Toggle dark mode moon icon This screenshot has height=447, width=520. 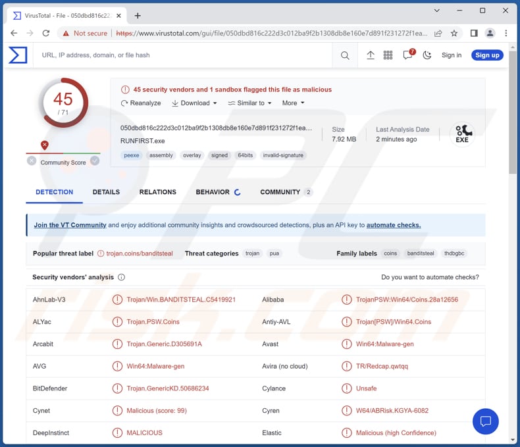point(427,55)
